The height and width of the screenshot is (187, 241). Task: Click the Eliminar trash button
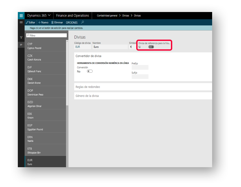(57, 22)
